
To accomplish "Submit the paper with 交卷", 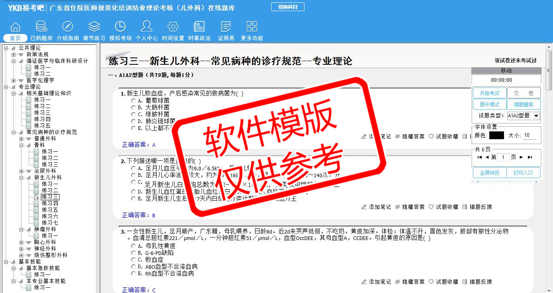I will [x=524, y=93].
